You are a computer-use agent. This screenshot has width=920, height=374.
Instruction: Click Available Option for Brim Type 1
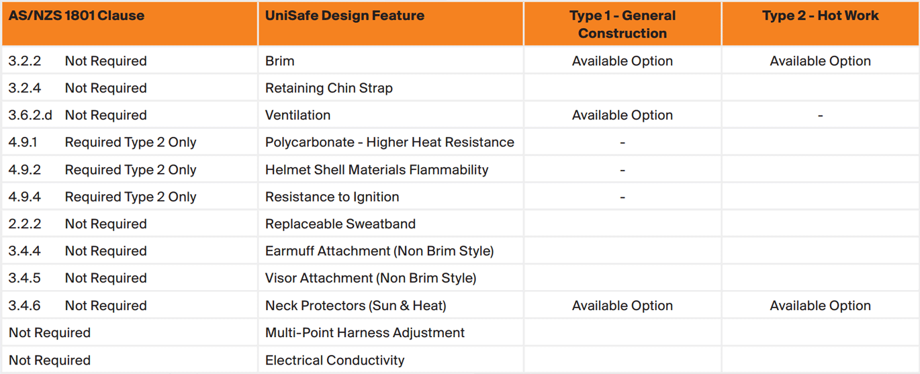623,60
